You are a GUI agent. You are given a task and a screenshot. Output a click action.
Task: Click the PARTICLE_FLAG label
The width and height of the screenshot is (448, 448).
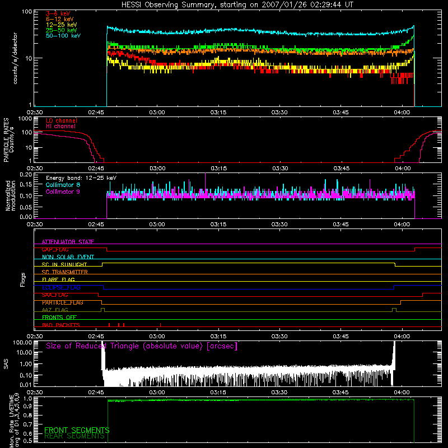click(x=63, y=302)
